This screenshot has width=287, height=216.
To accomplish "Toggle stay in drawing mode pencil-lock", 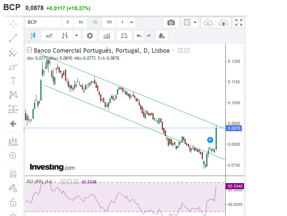I will 13,188.
